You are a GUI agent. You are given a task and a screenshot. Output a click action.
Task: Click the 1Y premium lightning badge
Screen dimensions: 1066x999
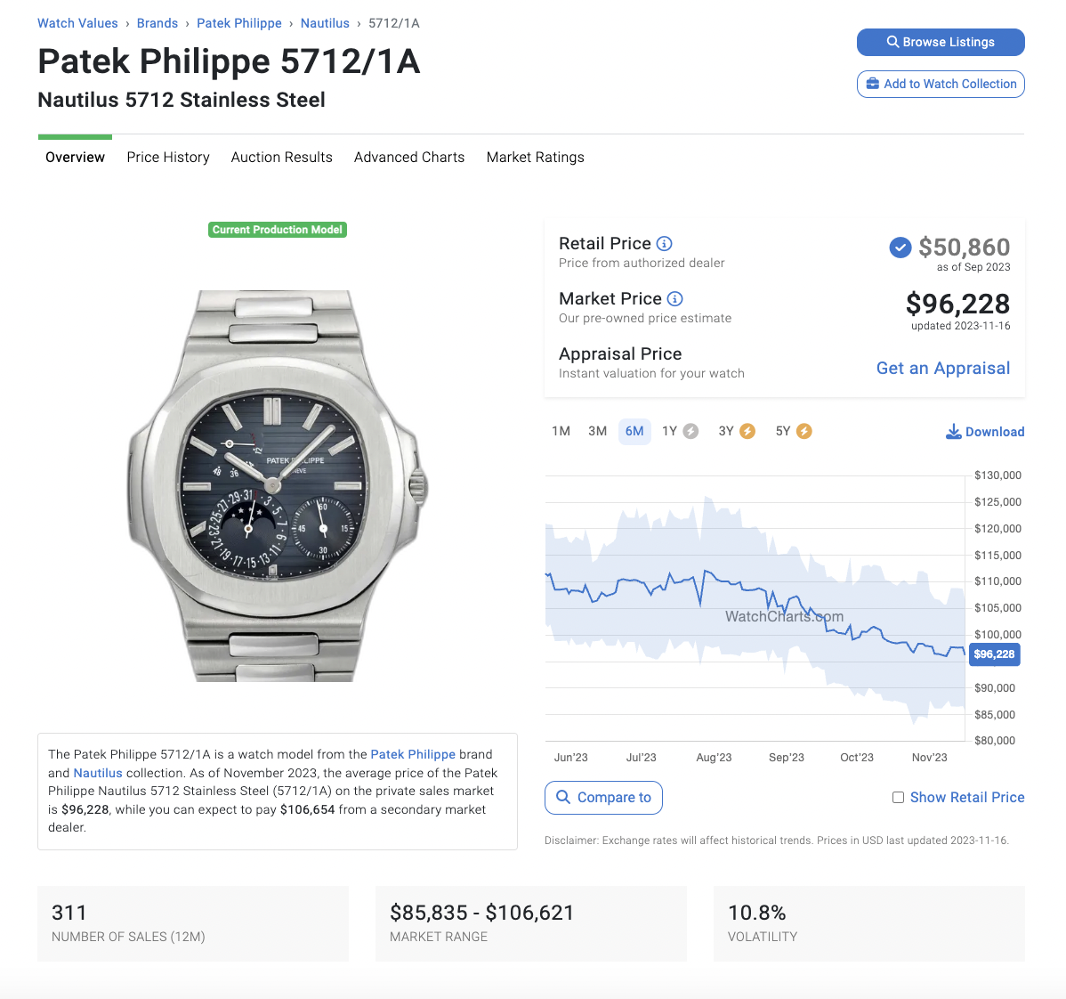(x=690, y=431)
